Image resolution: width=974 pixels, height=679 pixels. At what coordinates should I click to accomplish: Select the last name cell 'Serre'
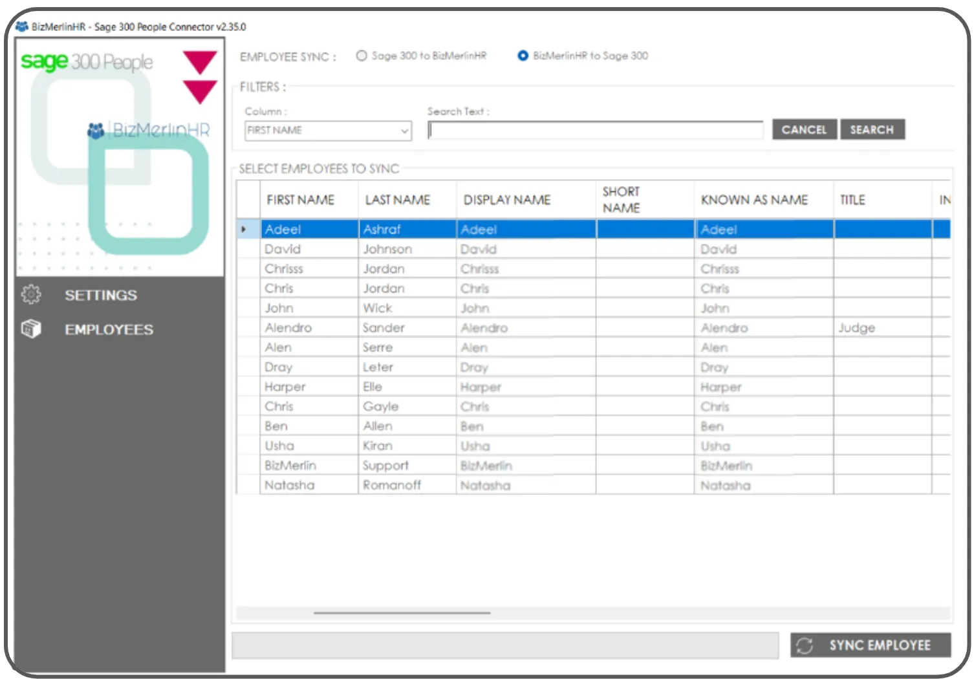(407, 347)
